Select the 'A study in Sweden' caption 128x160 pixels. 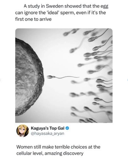pos(62,13)
